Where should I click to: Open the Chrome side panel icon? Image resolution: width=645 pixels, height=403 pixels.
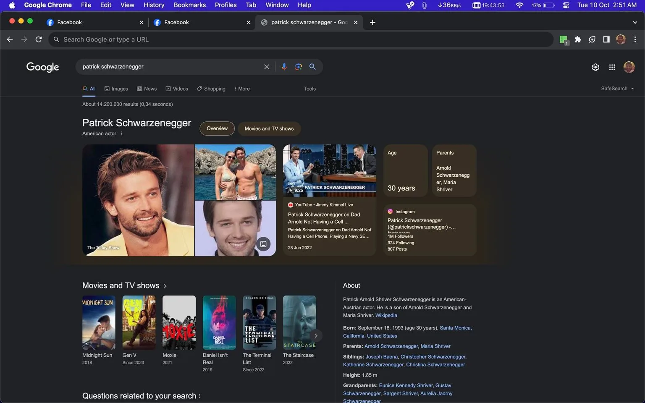pyautogui.click(x=606, y=39)
